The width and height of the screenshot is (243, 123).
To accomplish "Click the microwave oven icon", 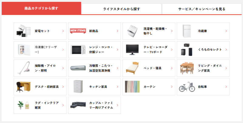I will 78,49.
